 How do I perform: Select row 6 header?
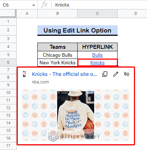pos(8,62)
